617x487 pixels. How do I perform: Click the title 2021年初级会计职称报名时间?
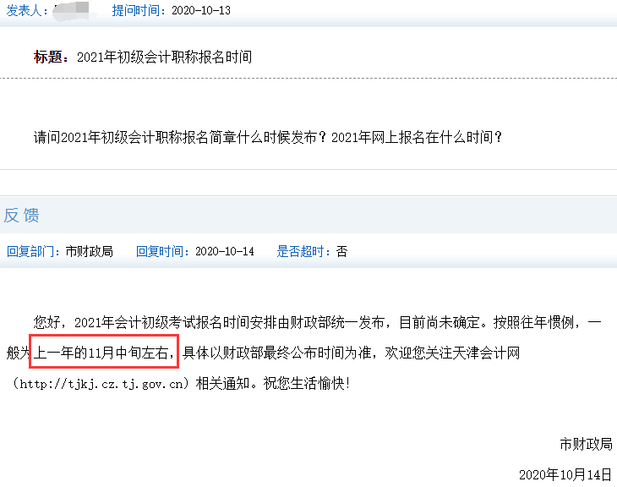165,57
